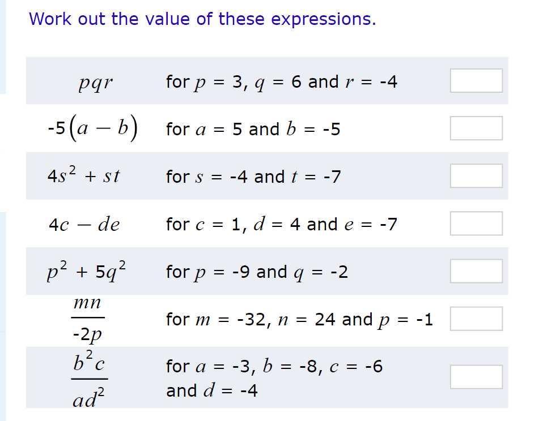Select the answer box for p² + 5q²

point(476,271)
